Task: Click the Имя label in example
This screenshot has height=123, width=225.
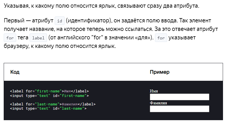Action: pyautogui.click(x=154, y=91)
